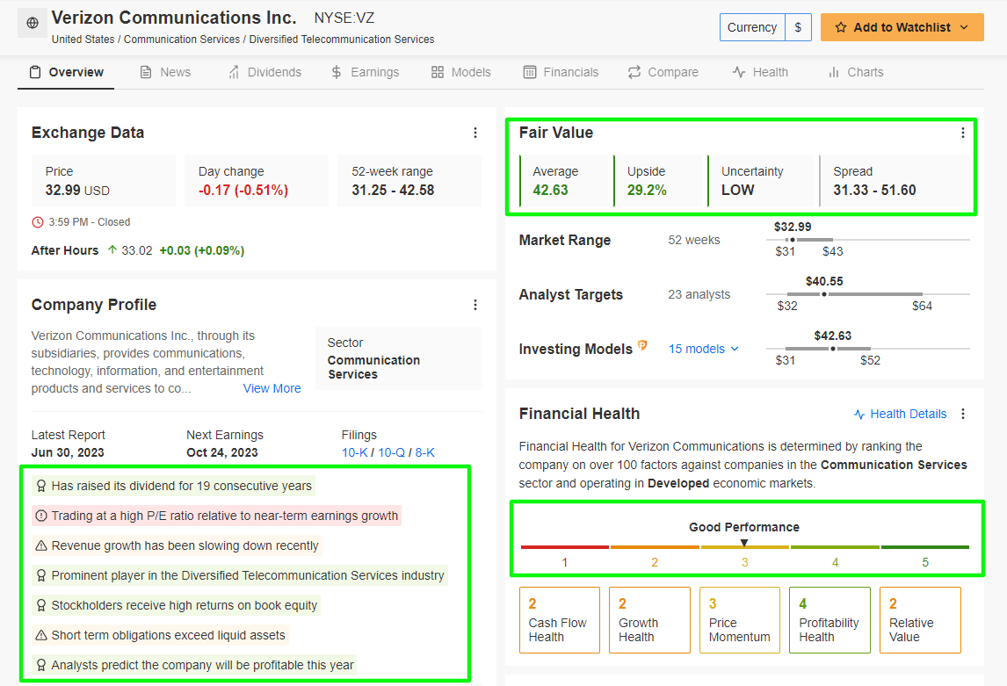Click the Uncertainty LOW value
Image resolution: width=1007 pixels, height=686 pixels.
click(x=737, y=190)
